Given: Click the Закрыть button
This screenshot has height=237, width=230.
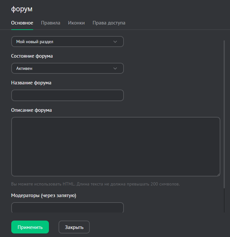Looking at the screenshot, I should 74,227.
